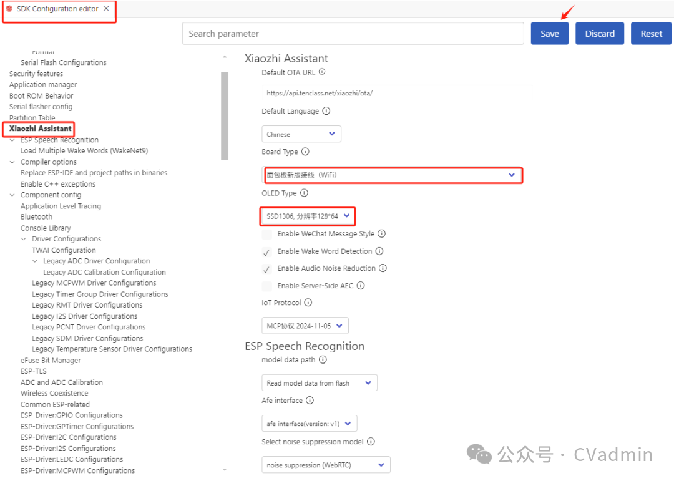Enable WeChat Message Style checkbox

267,235
